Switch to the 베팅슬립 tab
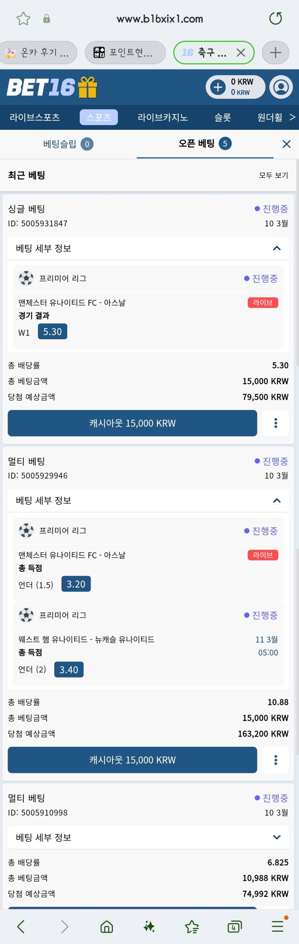The image size is (299, 944). tap(68, 144)
